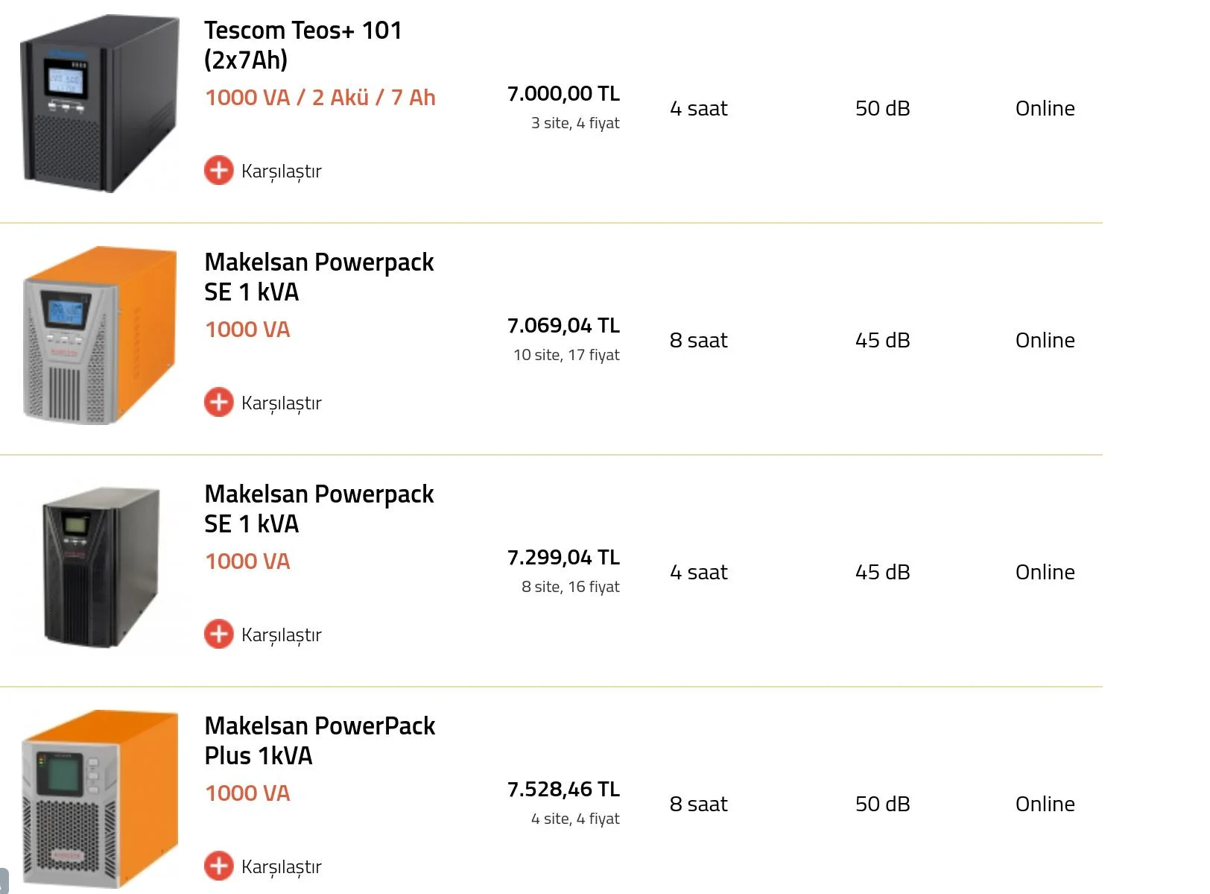
Task: Open the Makelsan PowerPack Plus product image
Action: tap(100, 799)
